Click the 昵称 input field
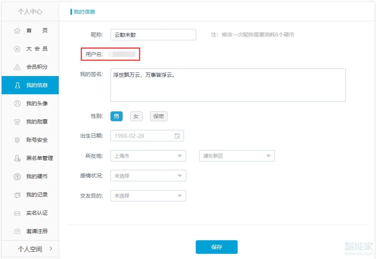Image resolution: width=376 pixels, height=259 pixels. click(x=153, y=35)
